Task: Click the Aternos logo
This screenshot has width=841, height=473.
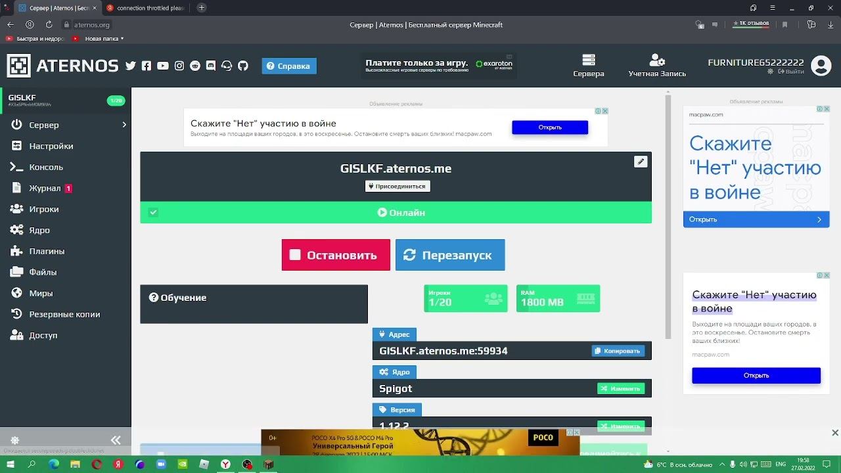Action: (x=63, y=66)
